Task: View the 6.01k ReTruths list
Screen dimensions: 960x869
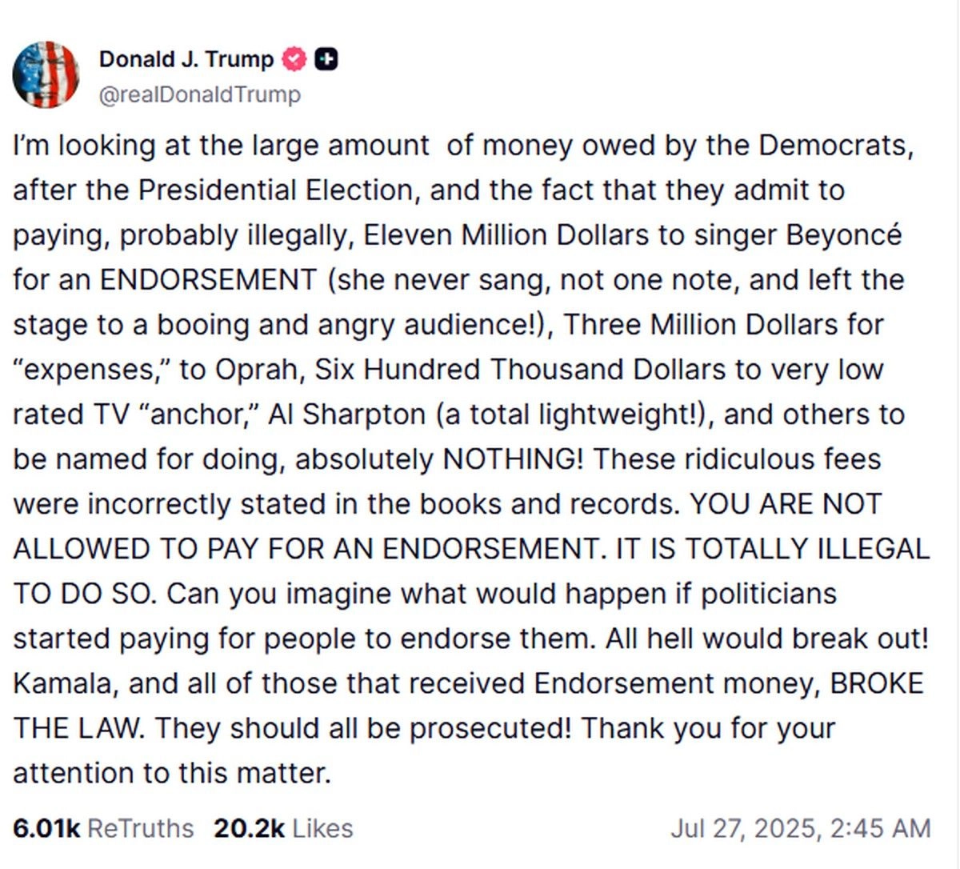Action: coord(103,828)
